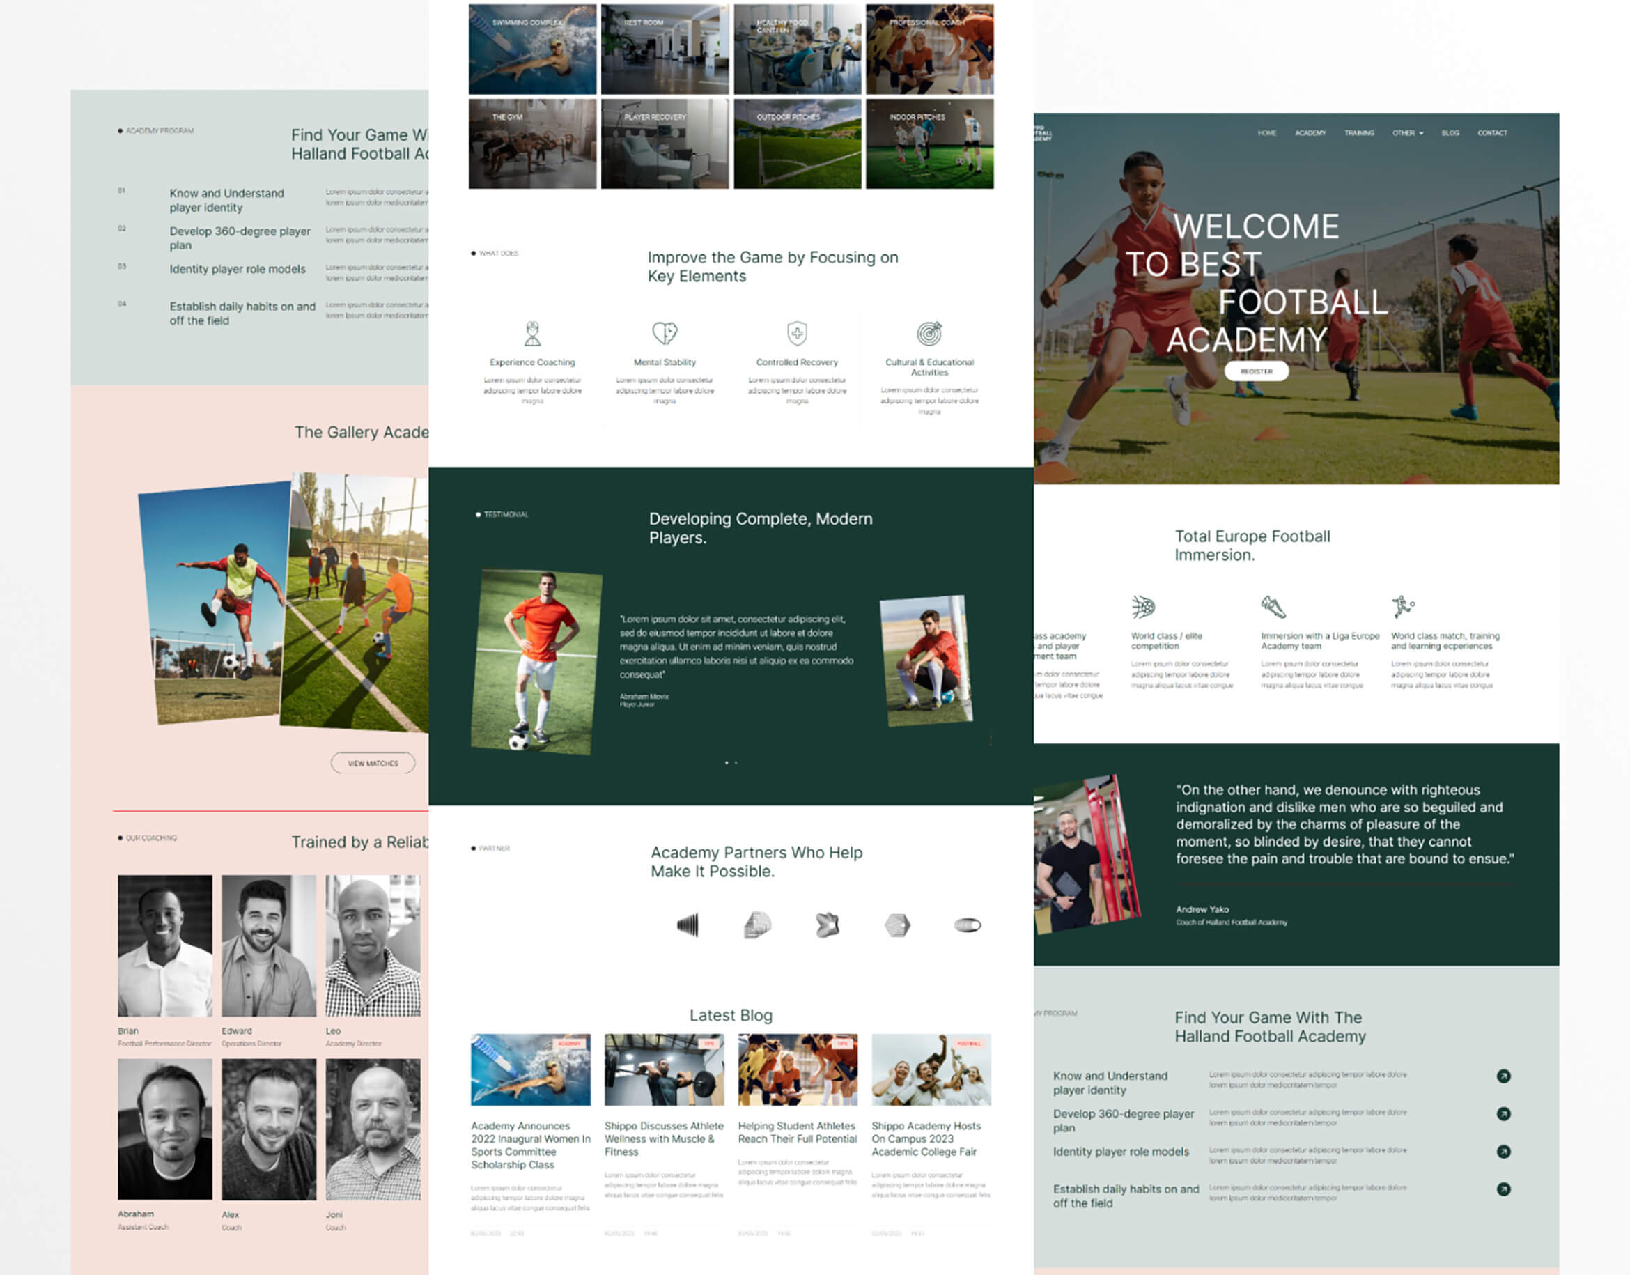Go to the BLOG nav link

point(1450,133)
